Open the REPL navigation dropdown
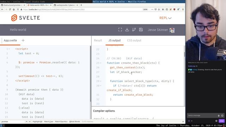The height and width of the screenshot is (127, 226). point(165,18)
